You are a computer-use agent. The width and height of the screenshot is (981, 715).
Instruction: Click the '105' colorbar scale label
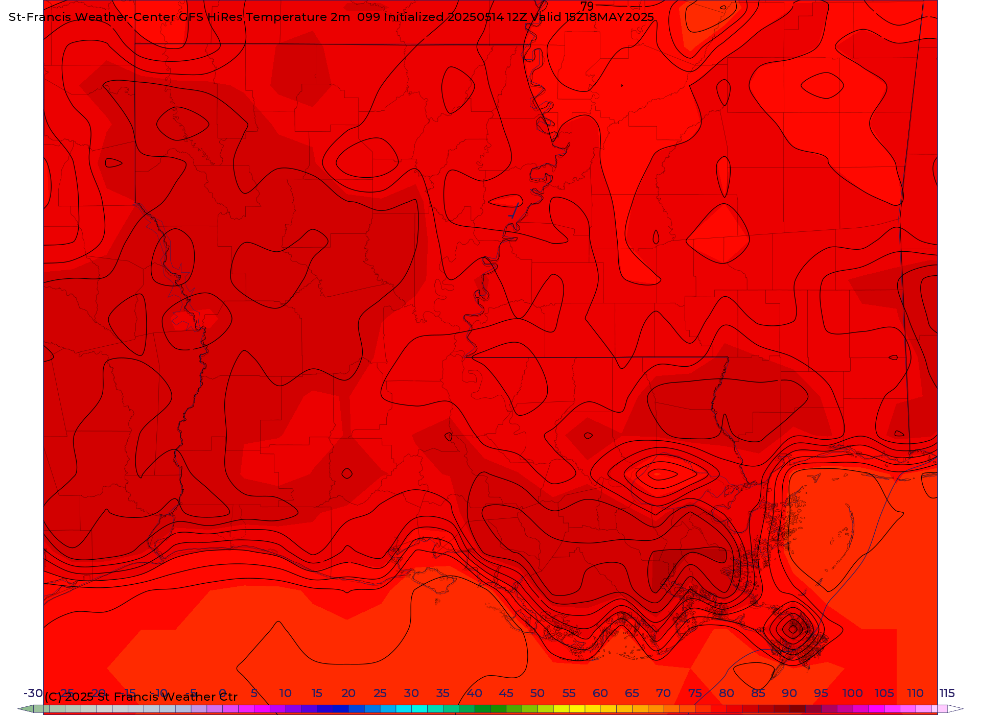coord(884,693)
